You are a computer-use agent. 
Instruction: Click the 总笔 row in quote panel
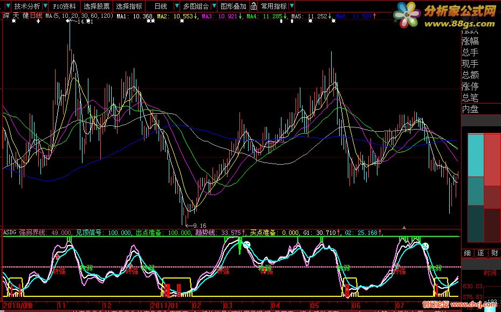pos(470,98)
